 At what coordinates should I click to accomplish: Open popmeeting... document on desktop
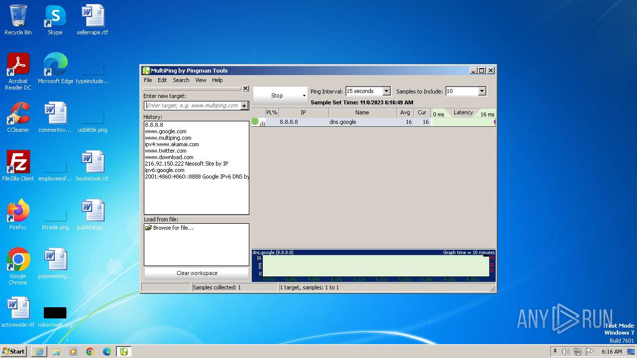pos(55,264)
